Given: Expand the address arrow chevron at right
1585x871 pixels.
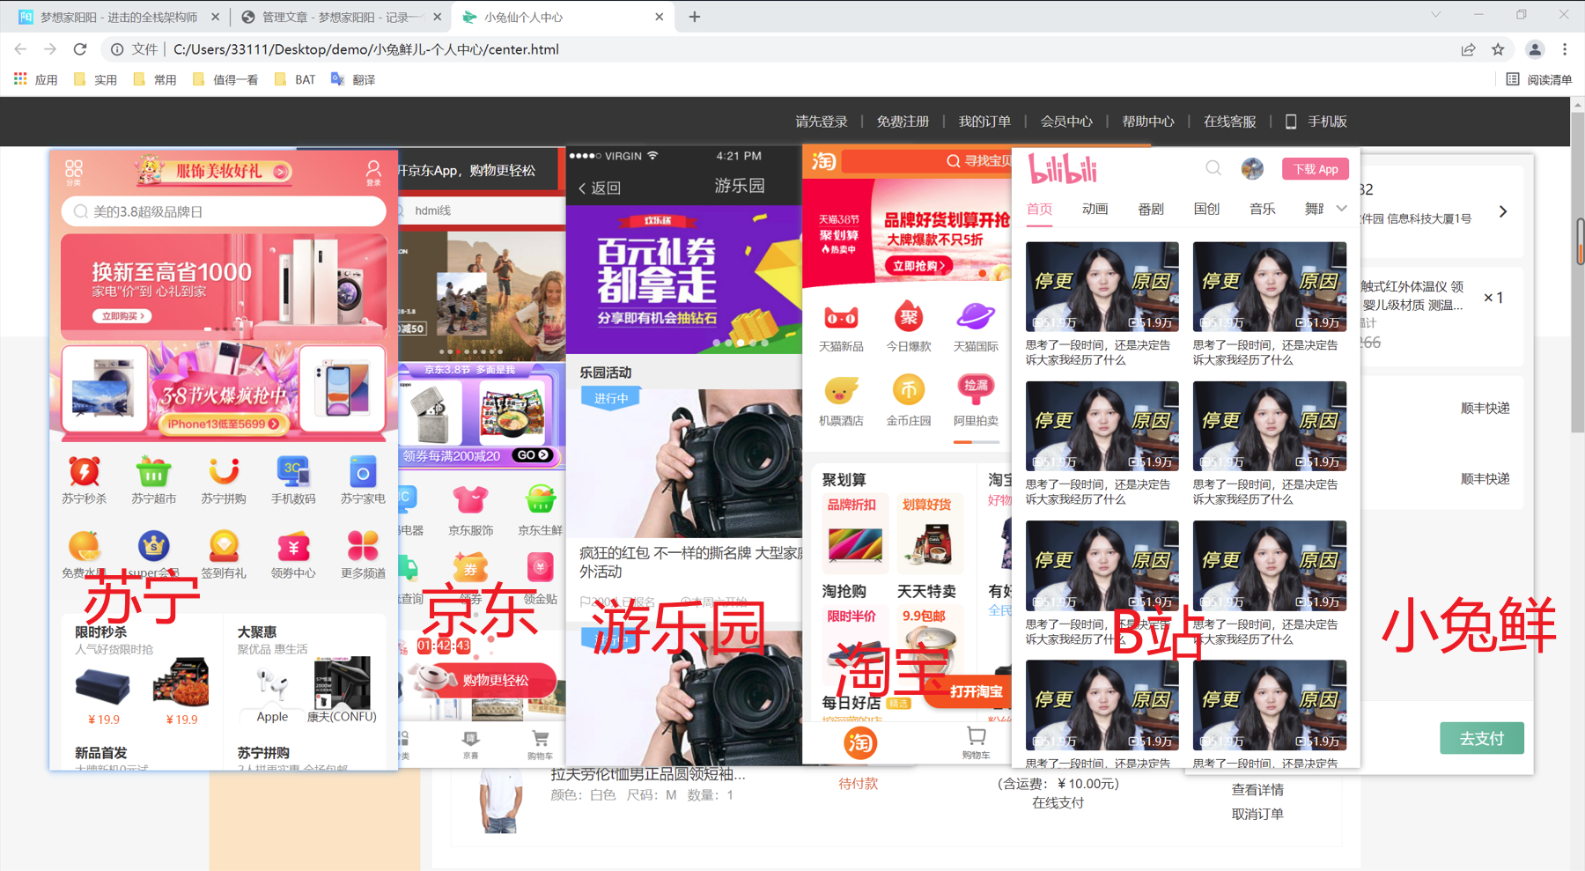Looking at the screenshot, I should [x=1503, y=211].
